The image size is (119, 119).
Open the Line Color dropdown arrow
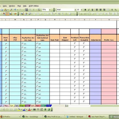[27, 109]
